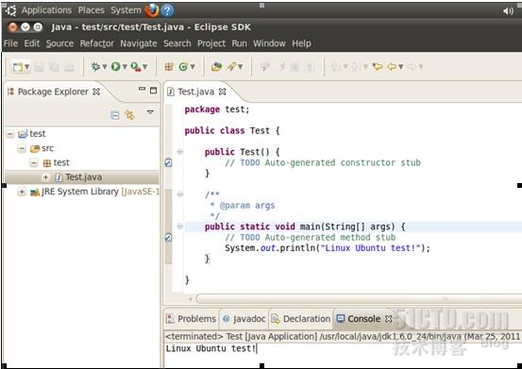522x369 pixels.
Task: Click the task marker beside the method TODO
Action: pyautogui.click(x=169, y=237)
